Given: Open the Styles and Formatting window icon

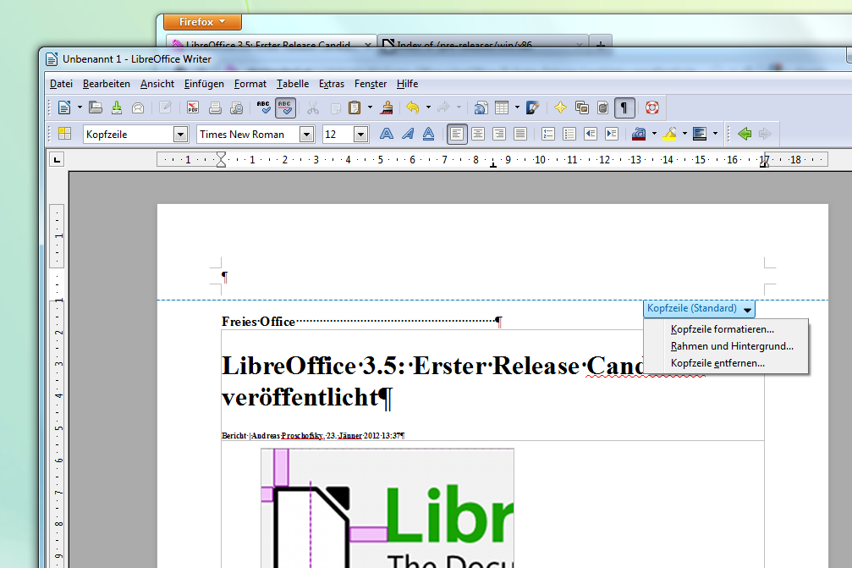Looking at the screenshot, I should tap(64, 134).
